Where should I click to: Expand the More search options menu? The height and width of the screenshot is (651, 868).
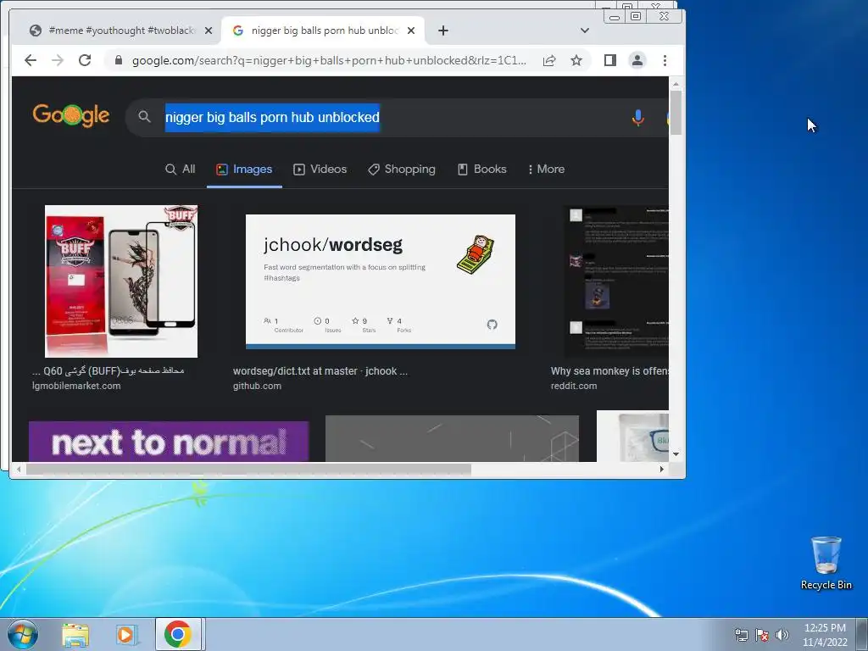pos(547,169)
